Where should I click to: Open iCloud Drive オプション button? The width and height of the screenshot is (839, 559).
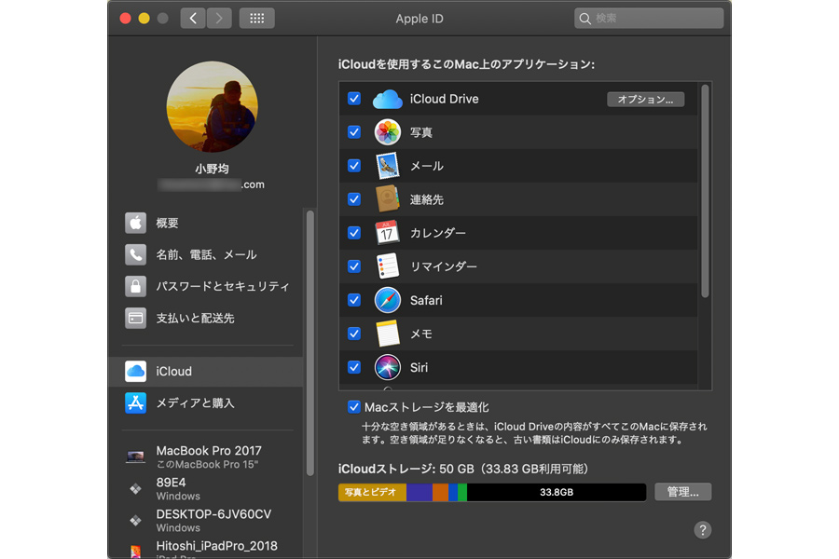(645, 99)
